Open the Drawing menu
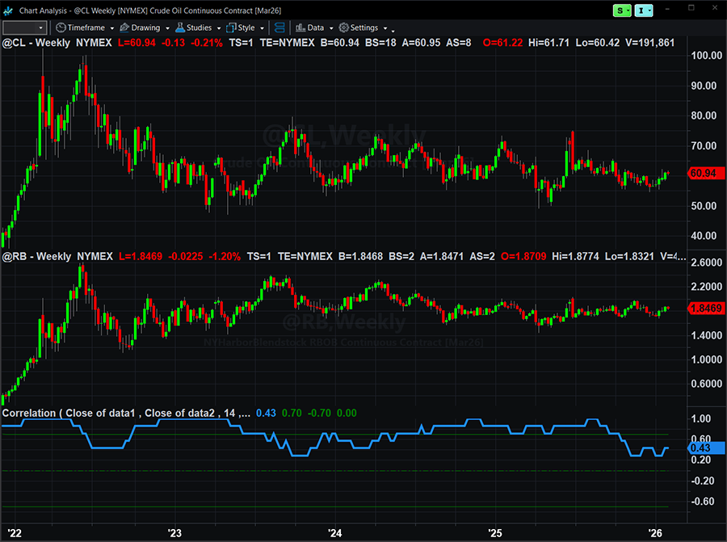 (145, 27)
